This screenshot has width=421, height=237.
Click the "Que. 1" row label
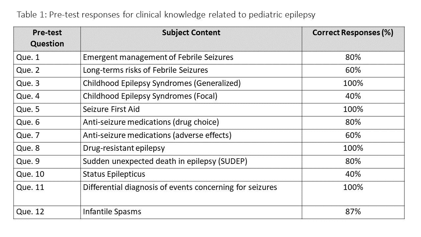[x=28, y=57]
